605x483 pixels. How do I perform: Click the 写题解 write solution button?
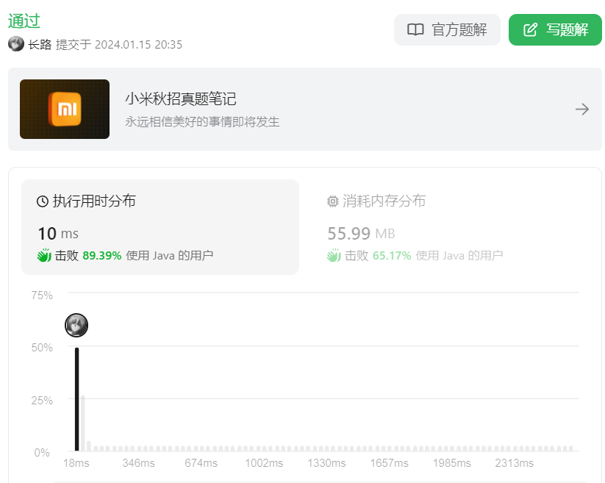(555, 29)
